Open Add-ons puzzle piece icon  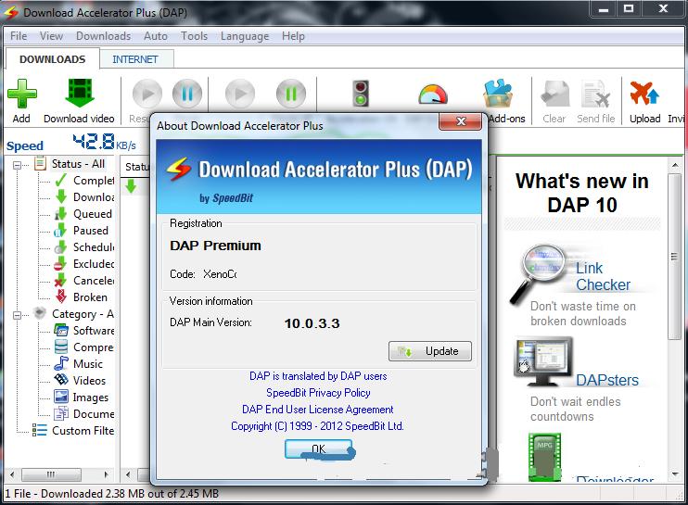498,94
